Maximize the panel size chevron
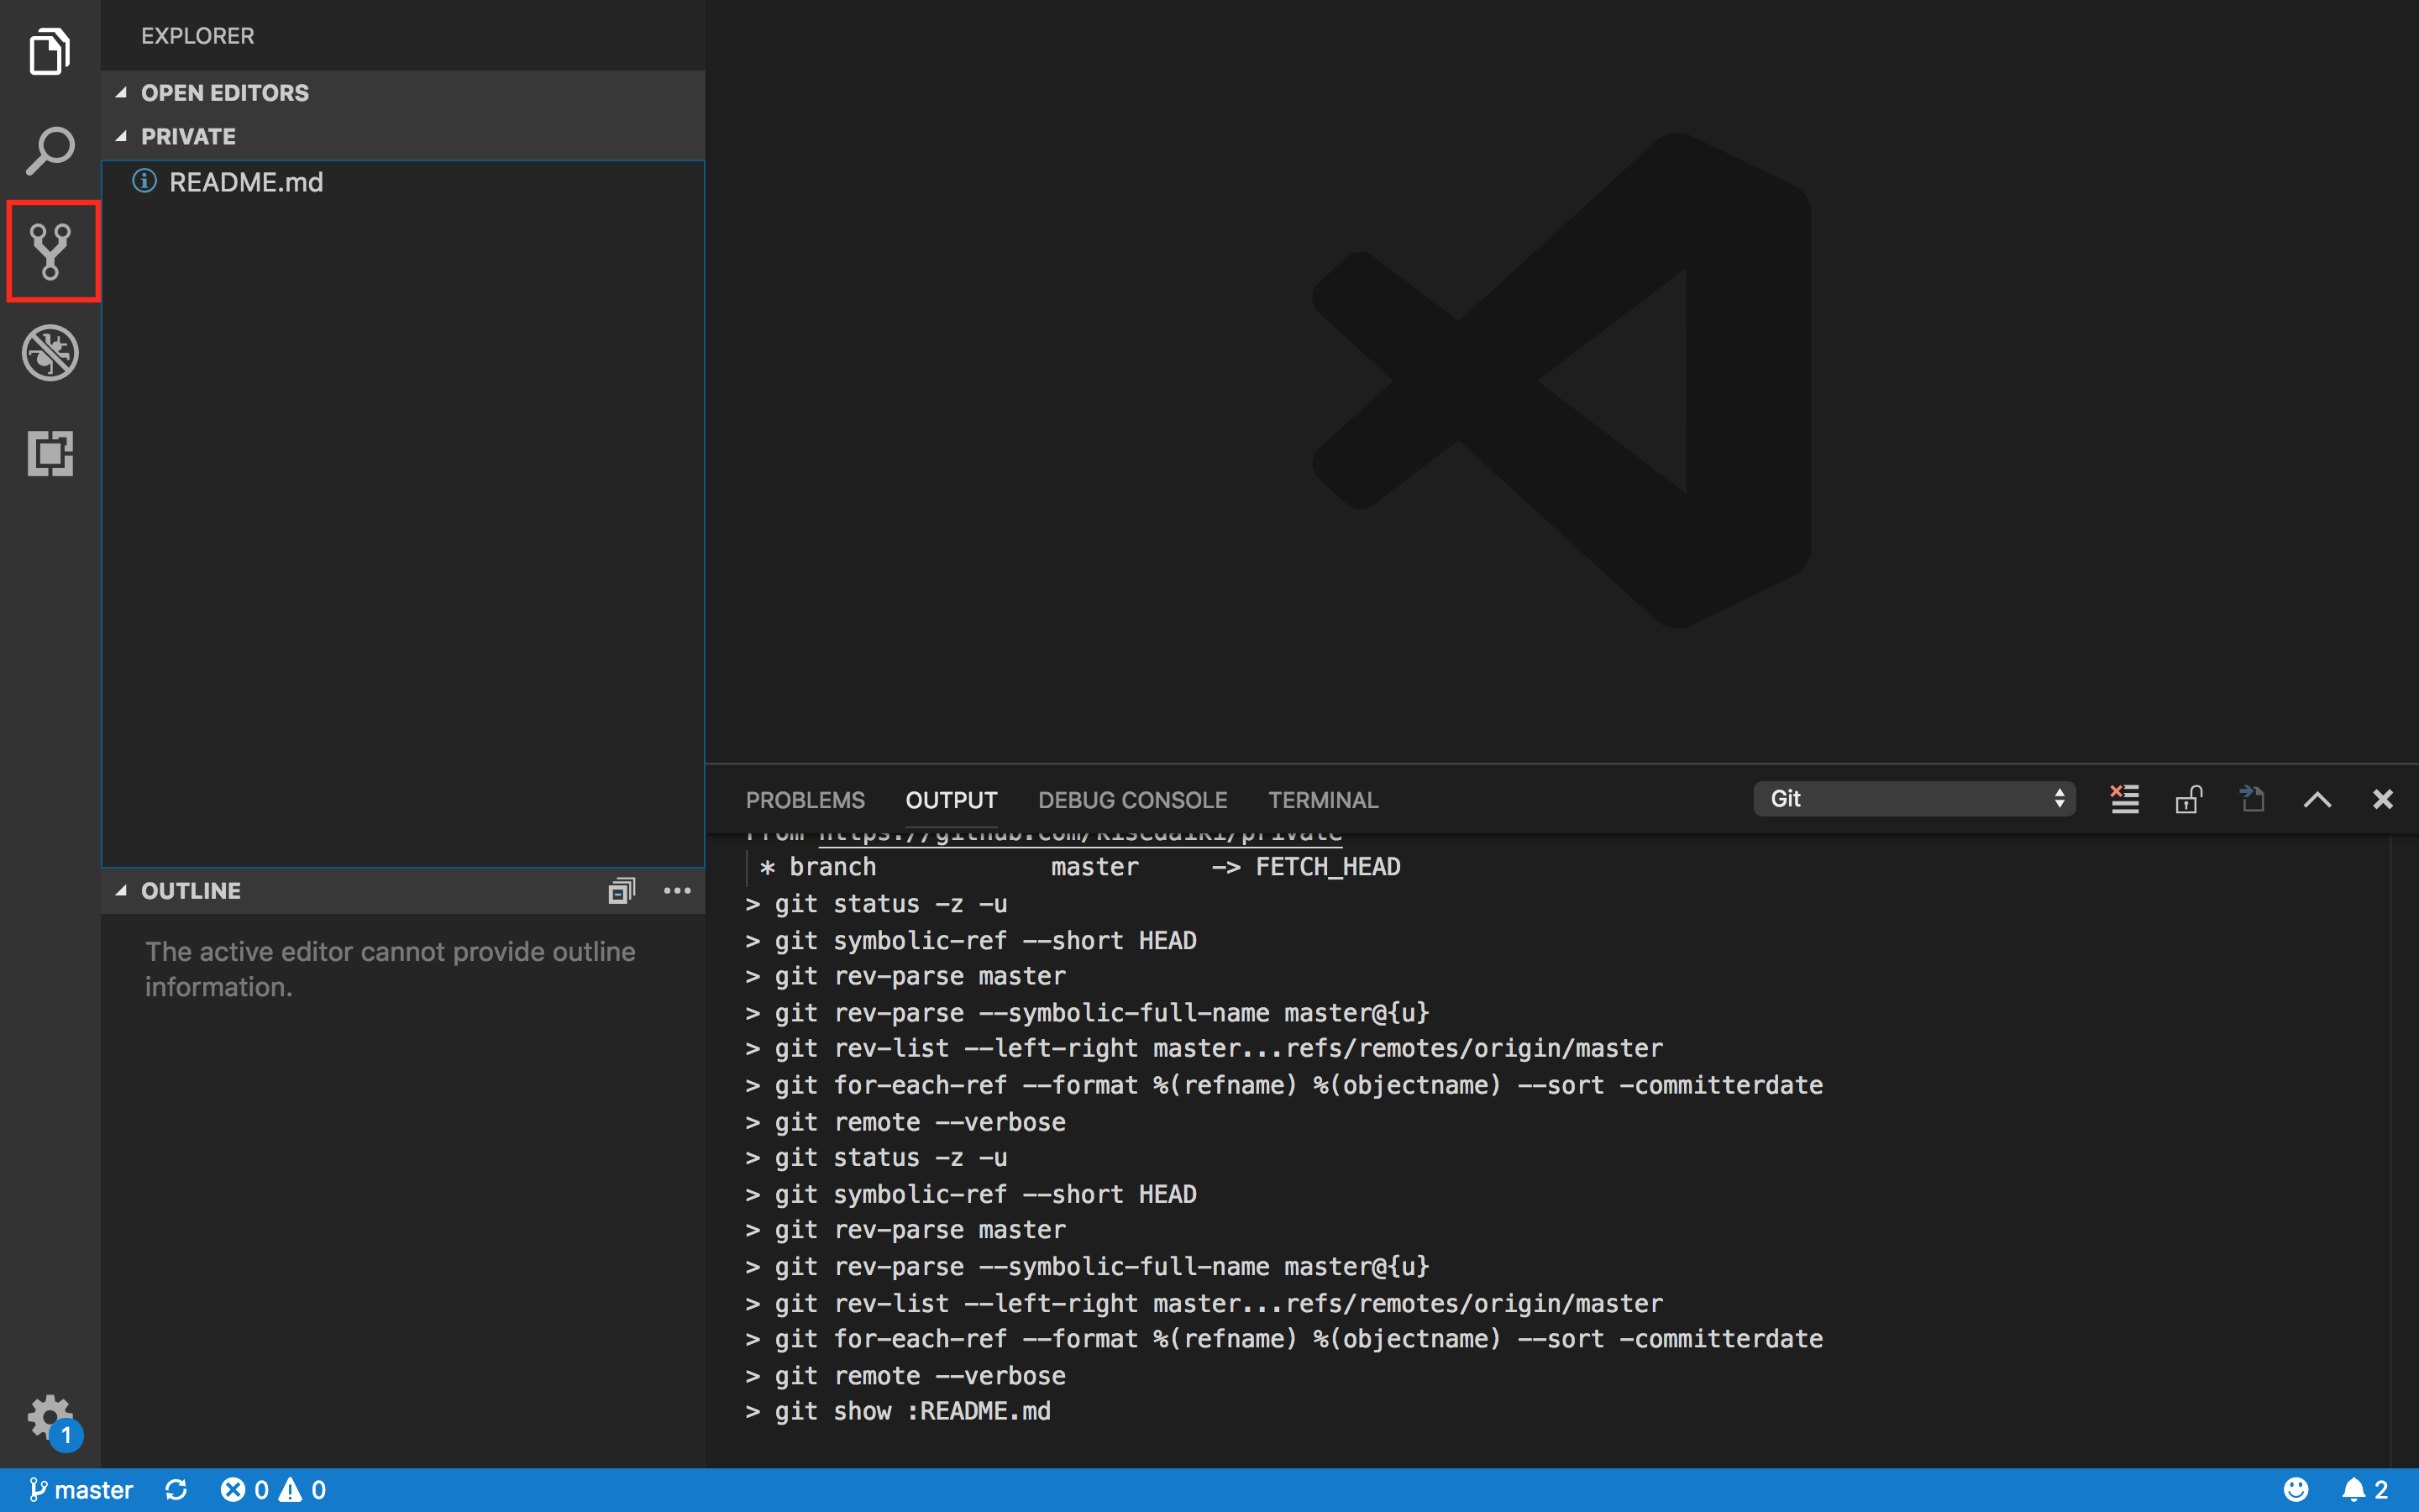 coord(2317,800)
